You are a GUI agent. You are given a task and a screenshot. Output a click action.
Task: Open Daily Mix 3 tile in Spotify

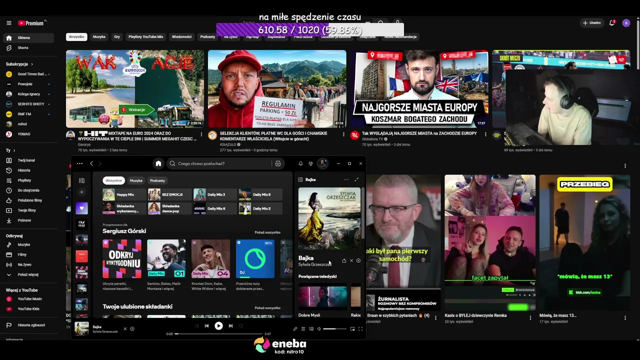pos(215,194)
